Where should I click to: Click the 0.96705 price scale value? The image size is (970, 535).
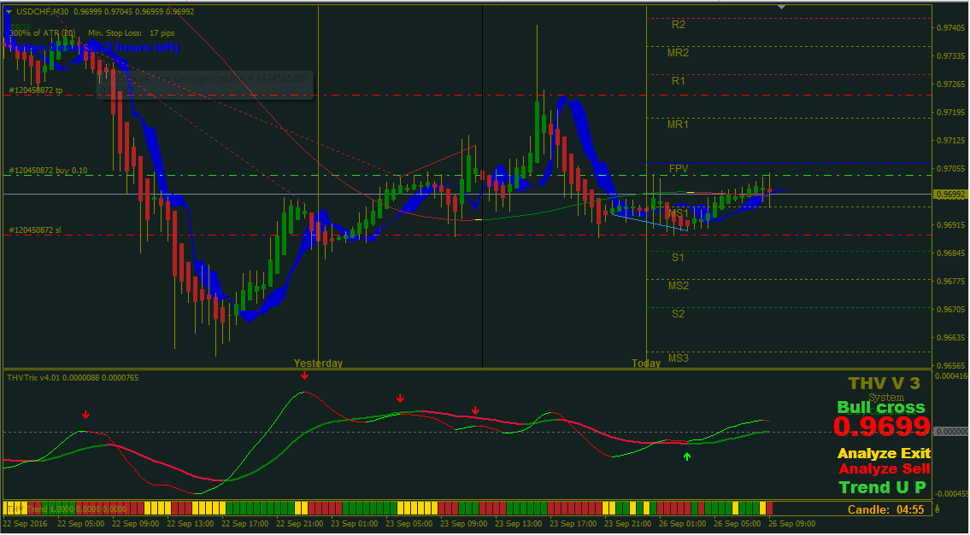[951, 309]
